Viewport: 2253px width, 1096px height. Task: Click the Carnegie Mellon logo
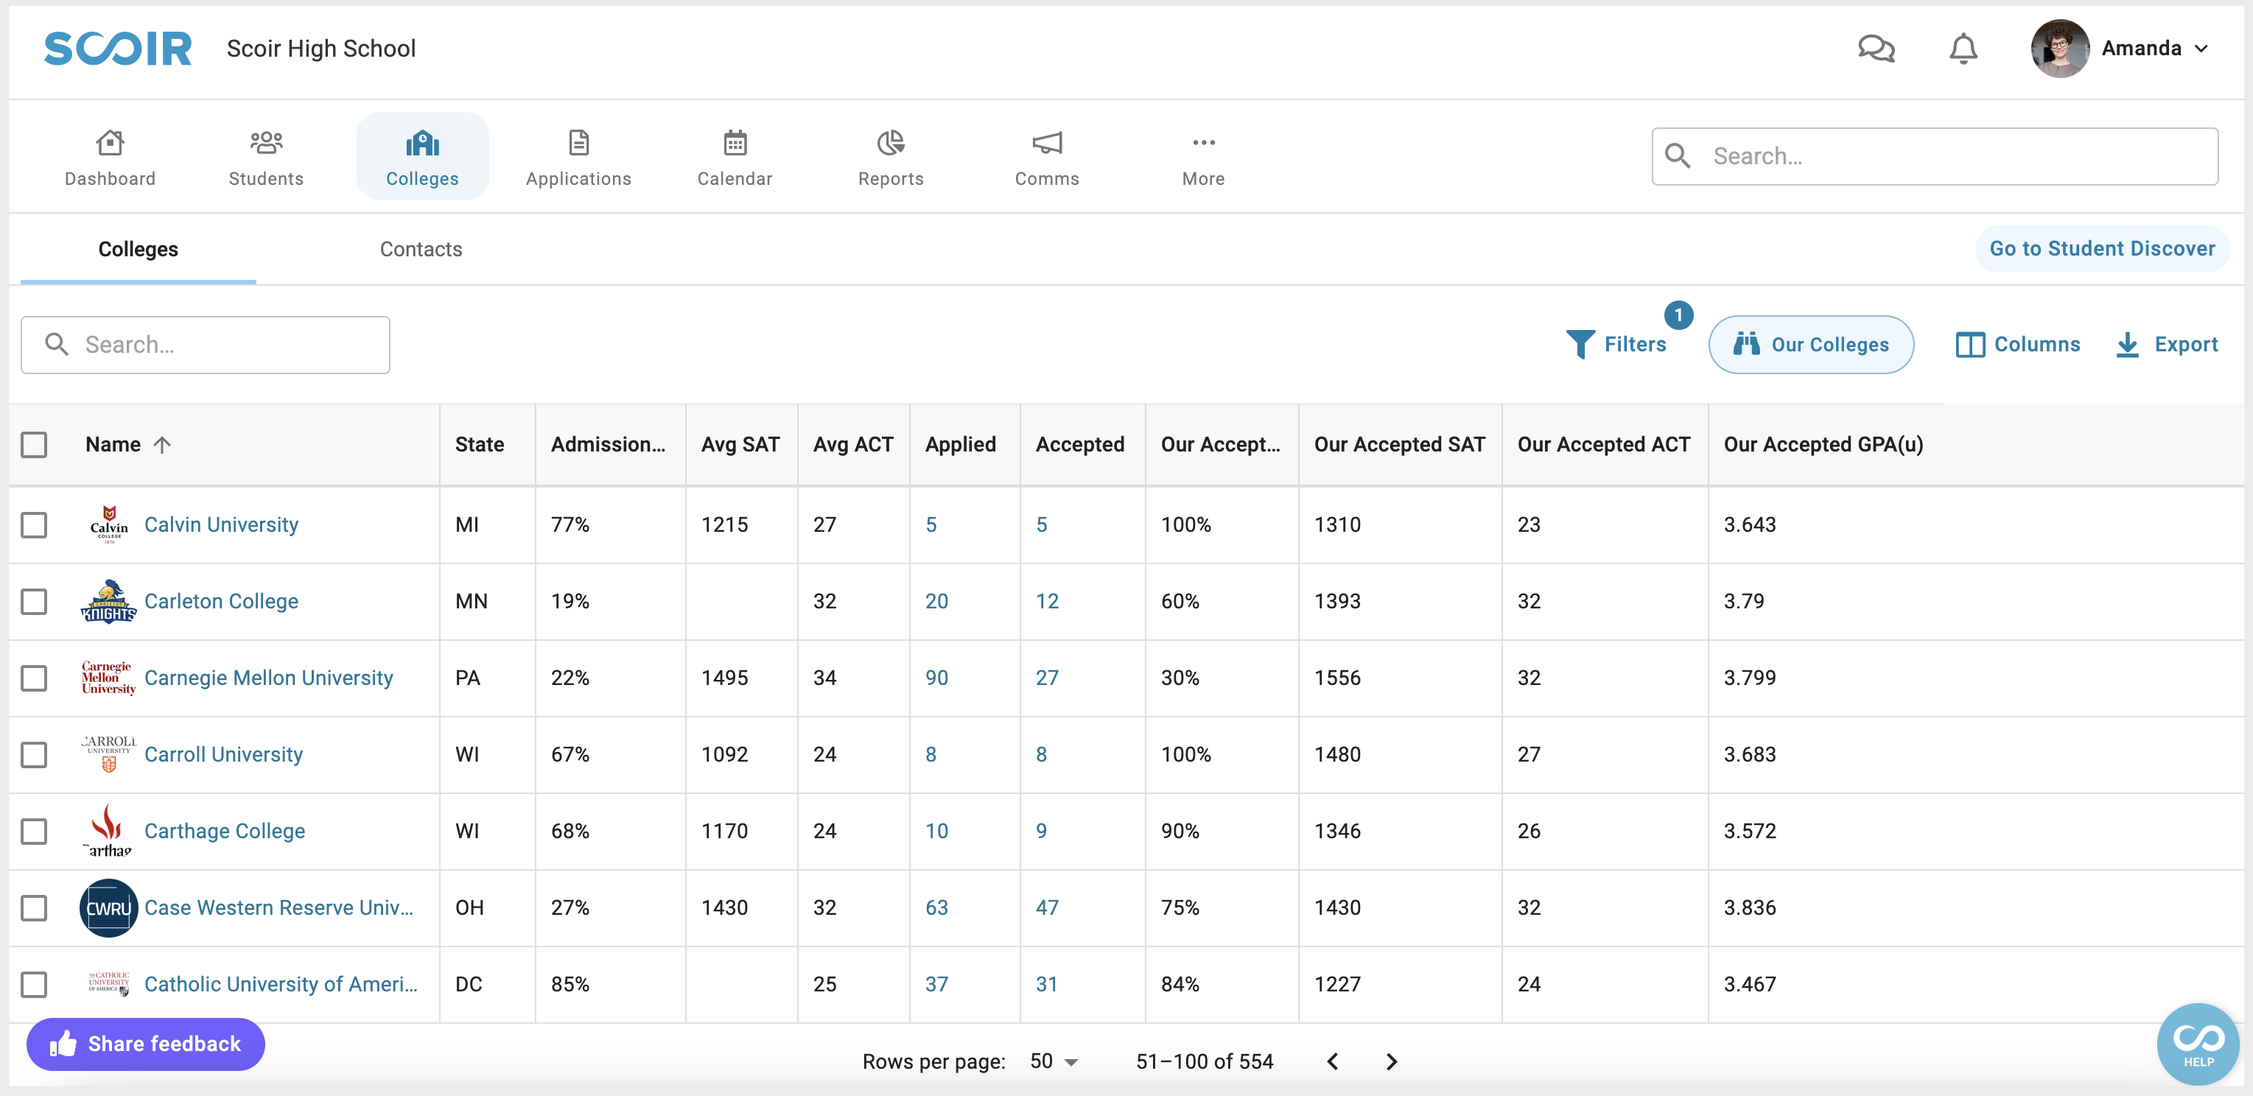pyautogui.click(x=108, y=678)
